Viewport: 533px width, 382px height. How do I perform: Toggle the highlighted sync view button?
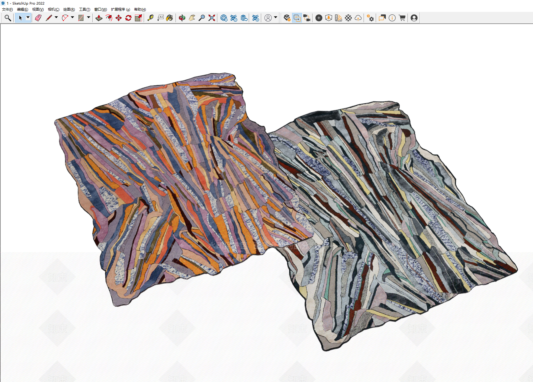pyautogui.click(x=297, y=18)
